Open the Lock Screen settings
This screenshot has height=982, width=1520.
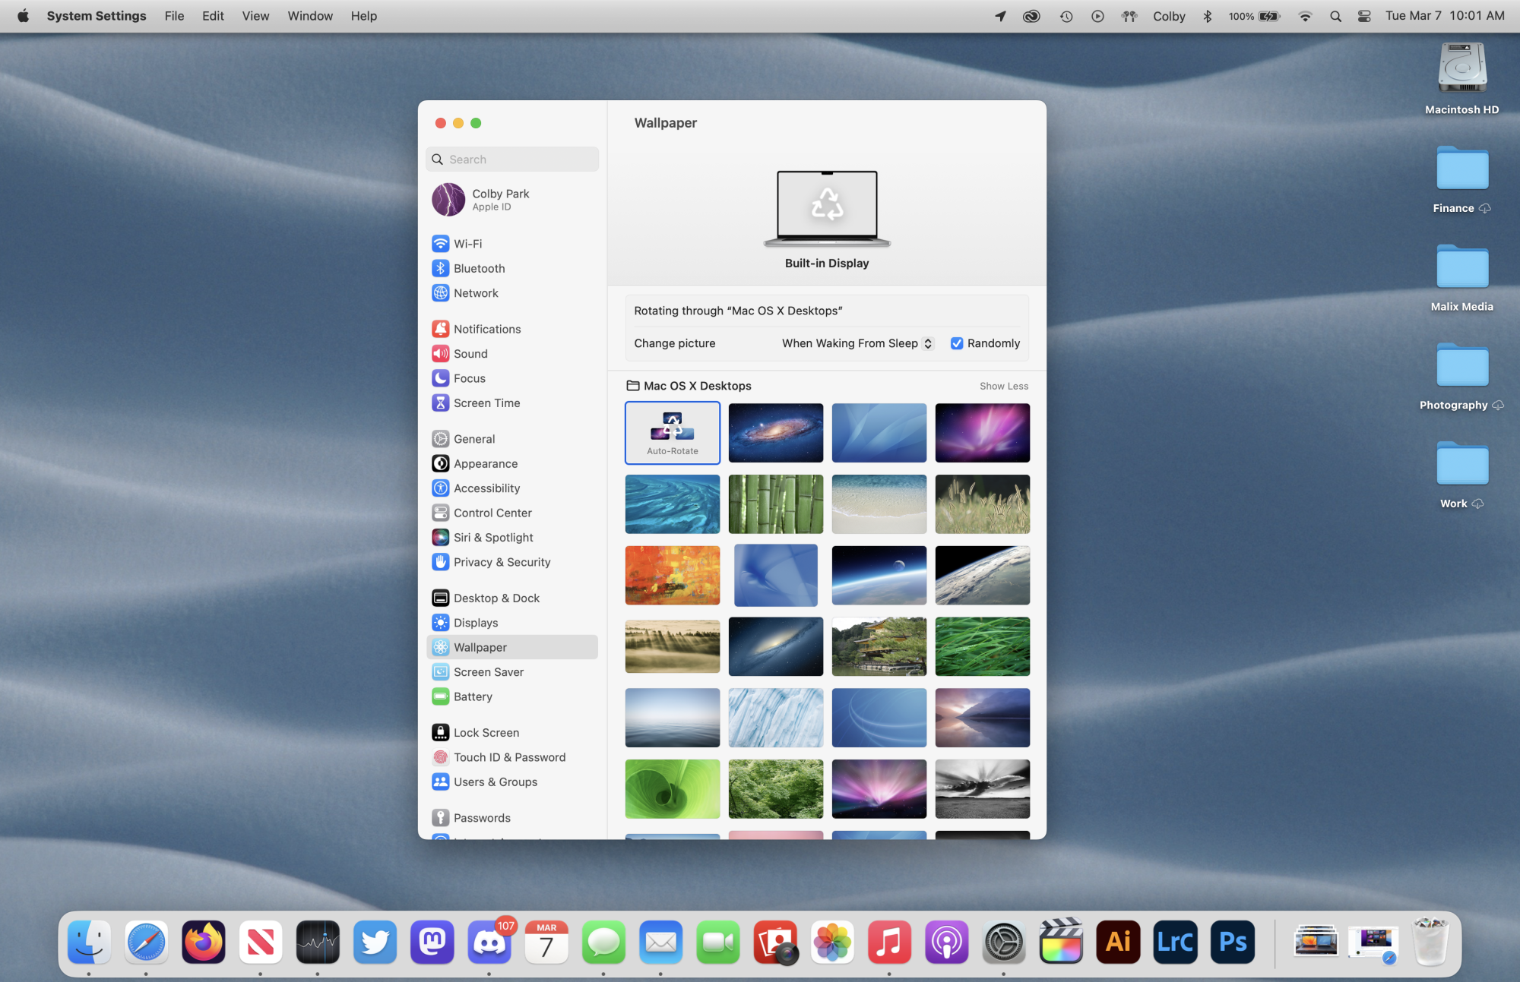click(x=486, y=733)
